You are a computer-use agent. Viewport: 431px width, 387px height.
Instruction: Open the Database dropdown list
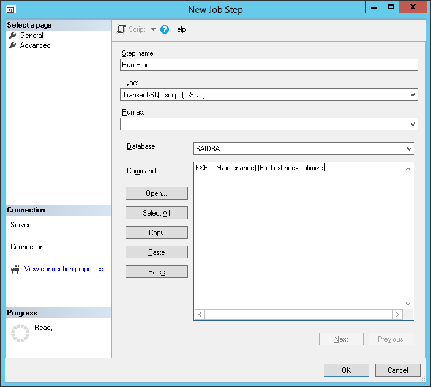[x=409, y=149]
